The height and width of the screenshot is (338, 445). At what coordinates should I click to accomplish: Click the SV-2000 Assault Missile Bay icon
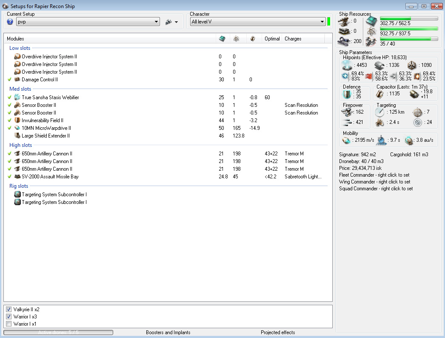pos(17,177)
